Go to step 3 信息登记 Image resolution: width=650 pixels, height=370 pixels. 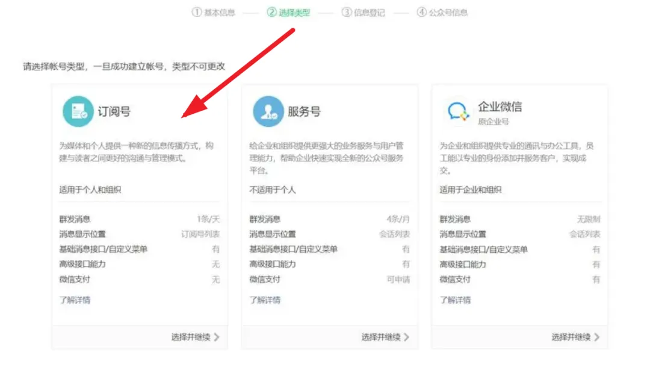363,13
